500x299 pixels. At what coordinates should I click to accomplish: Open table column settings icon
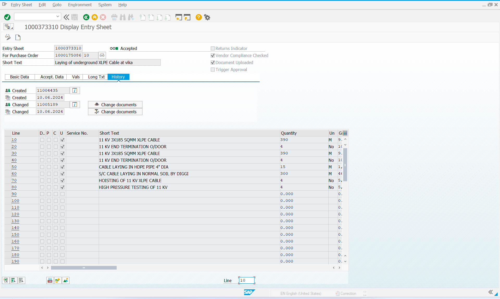pos(345,133)
